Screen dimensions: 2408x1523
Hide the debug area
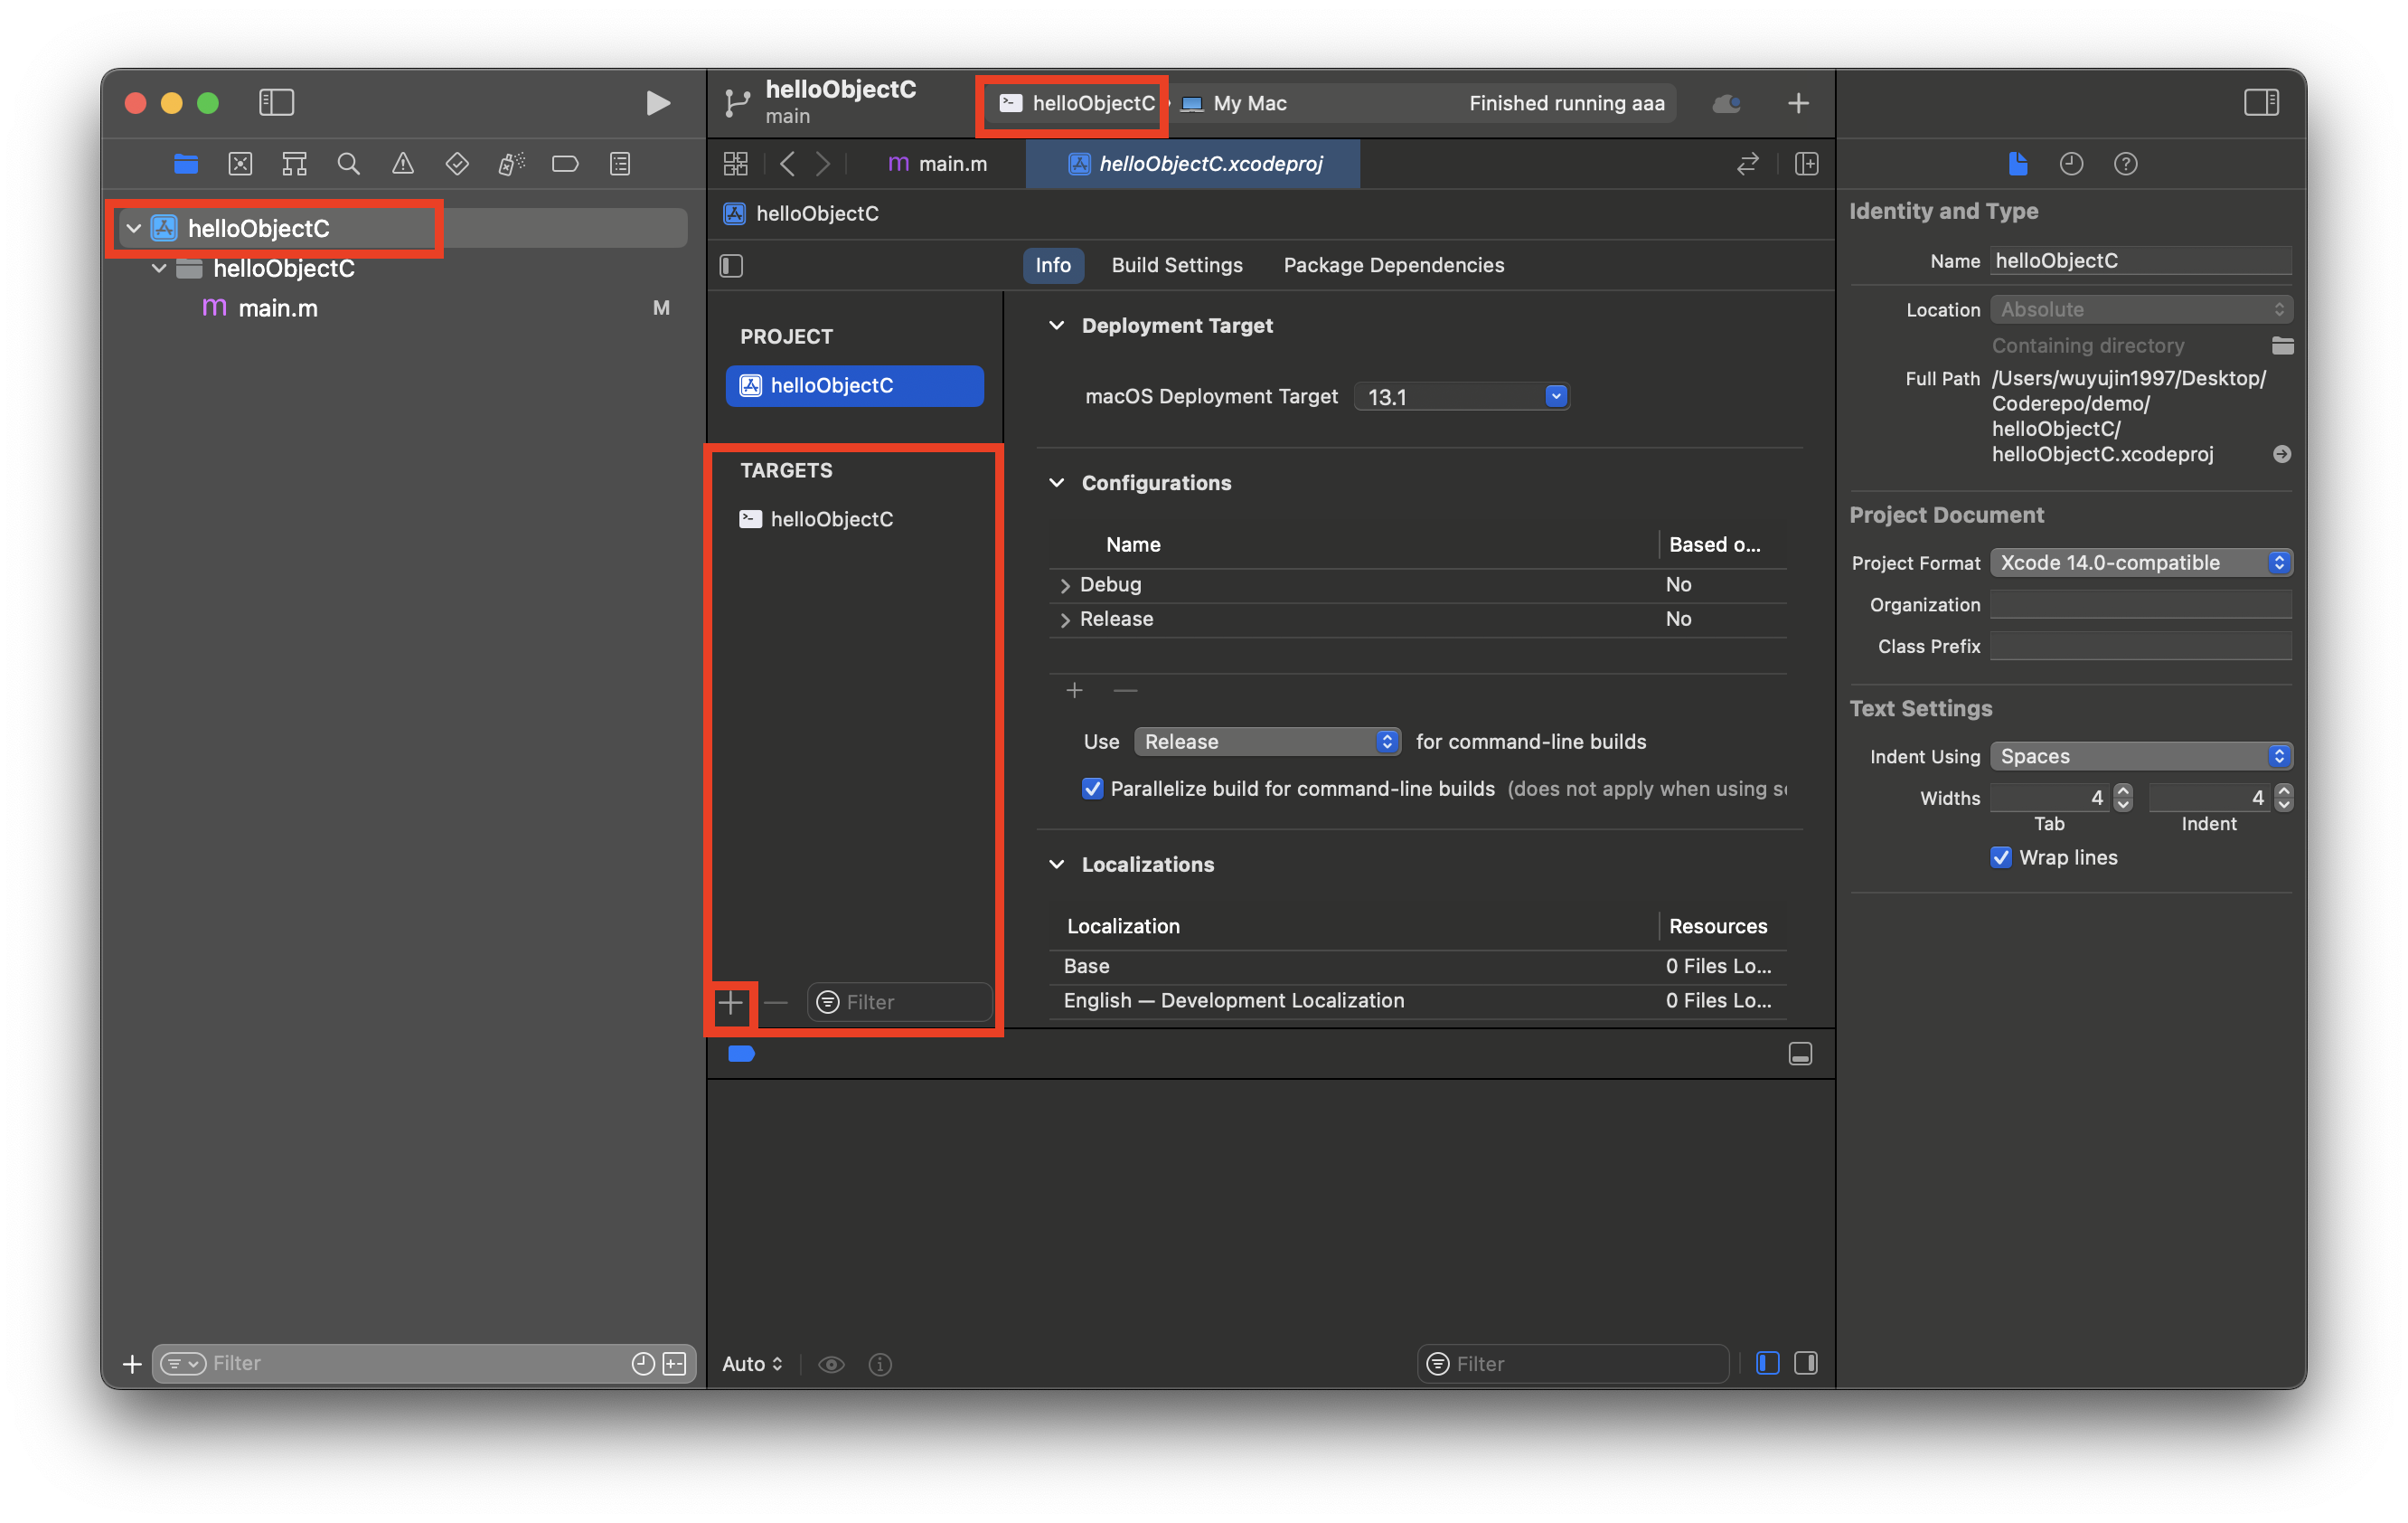1800,1054
